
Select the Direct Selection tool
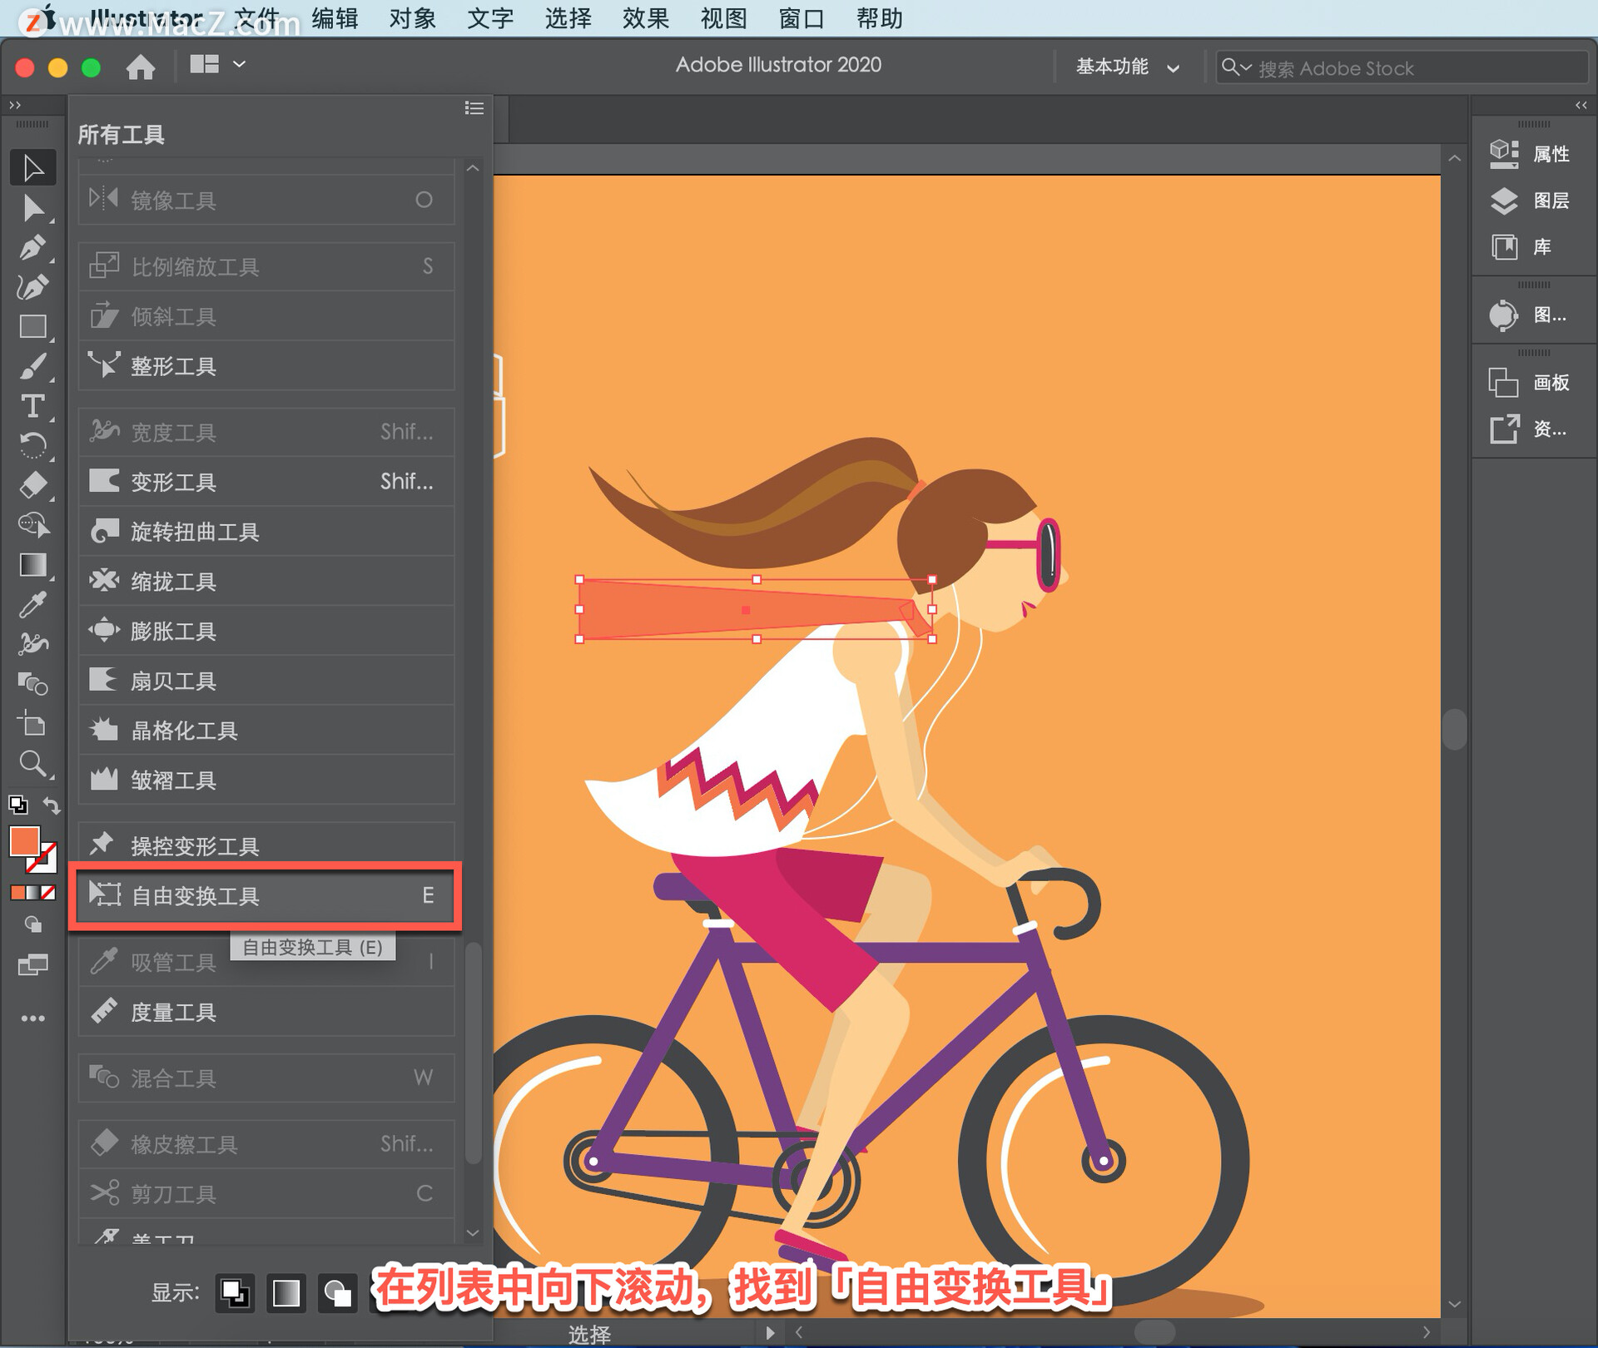point(32,208)
